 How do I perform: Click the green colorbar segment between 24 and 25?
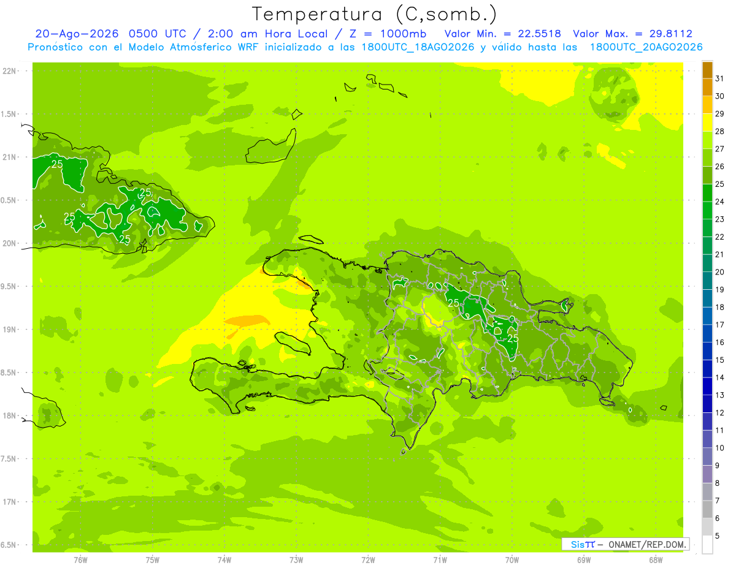[x=707, y=193]
